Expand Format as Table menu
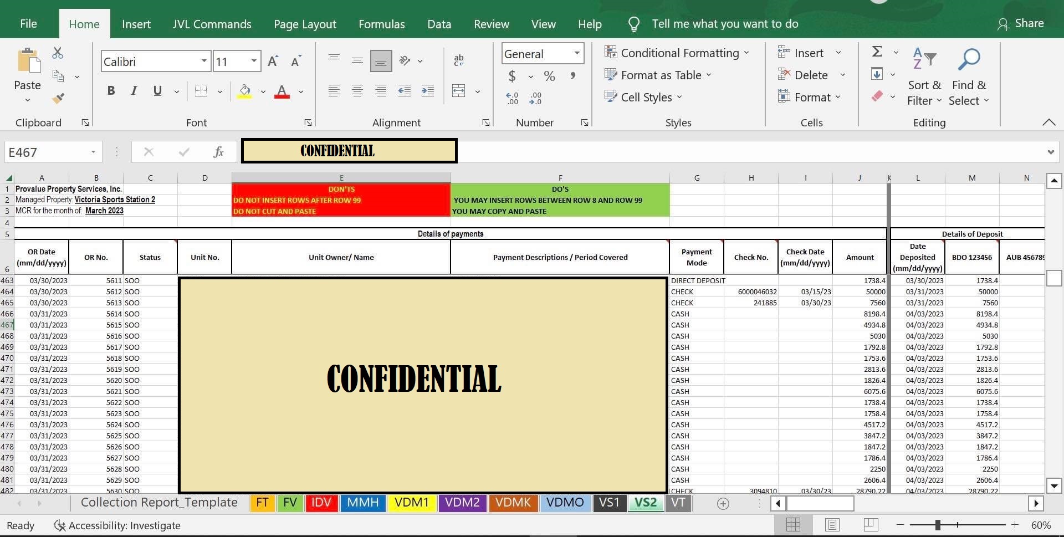Image resolution: width=1064 pixels, height=537 pixels. click(x=658, y=75)
